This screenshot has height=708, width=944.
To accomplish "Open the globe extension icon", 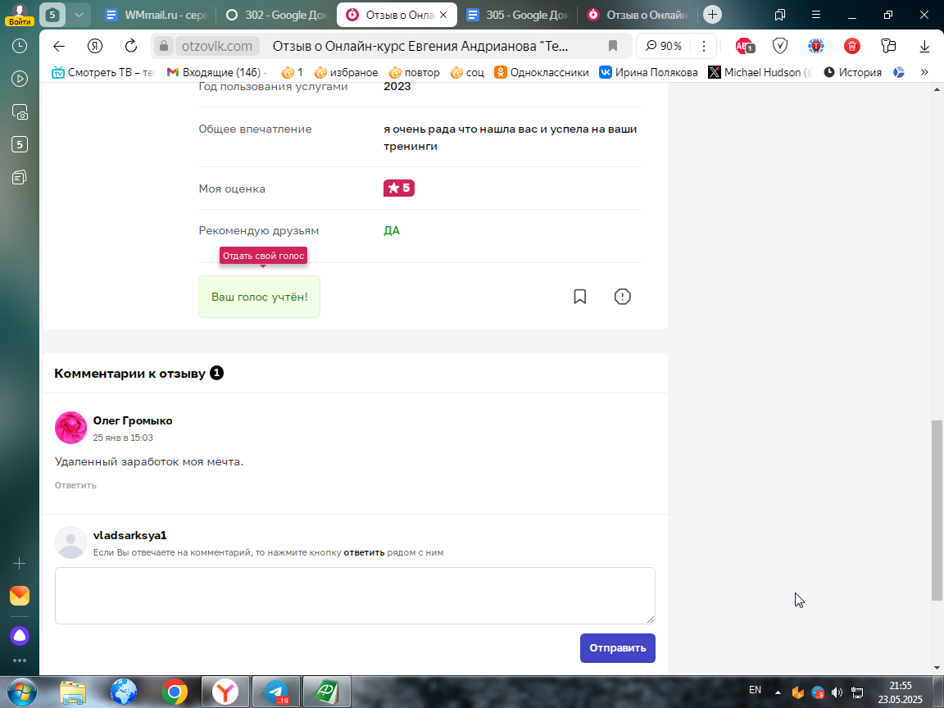I will click(x=816, y=47).
